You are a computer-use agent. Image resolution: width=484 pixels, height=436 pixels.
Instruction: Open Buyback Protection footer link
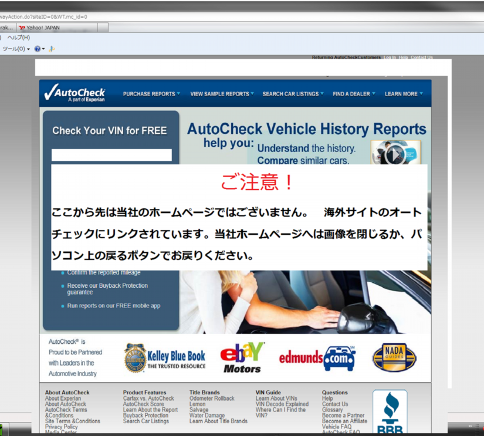coord(145,415)
